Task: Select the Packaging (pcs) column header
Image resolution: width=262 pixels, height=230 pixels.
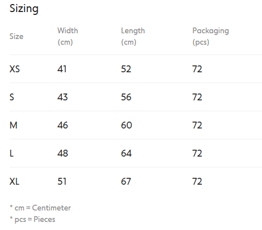Action: click(210, 36)
